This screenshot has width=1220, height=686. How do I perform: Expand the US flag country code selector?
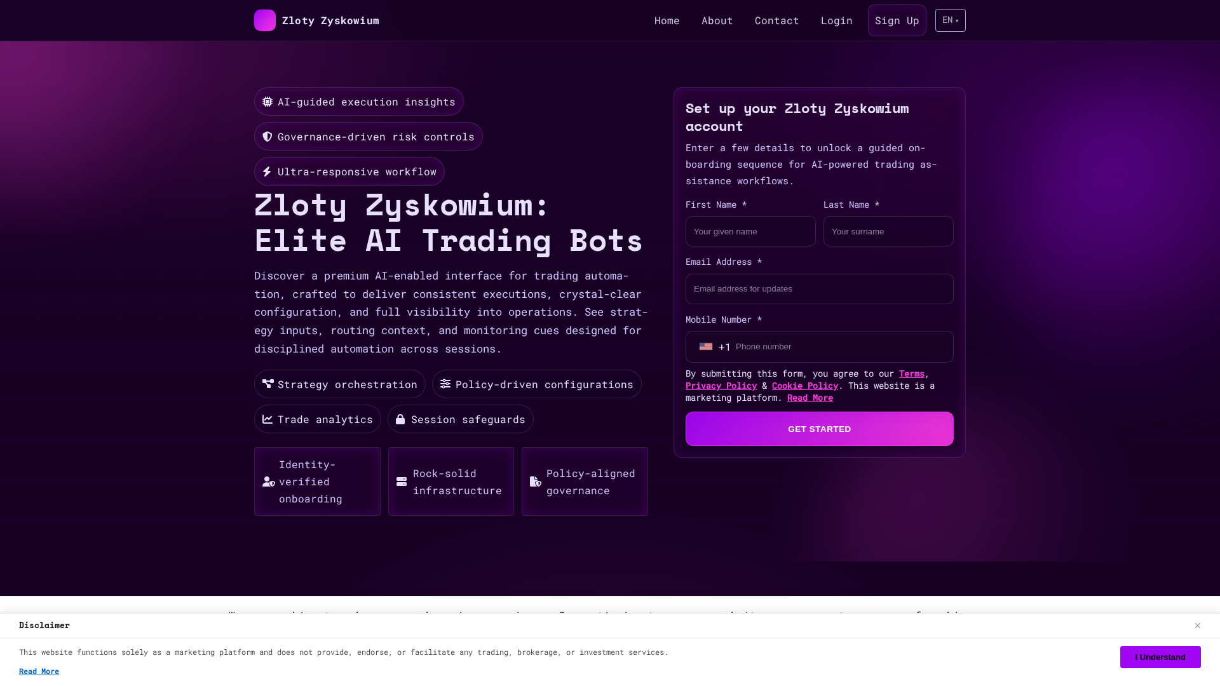(x=714, y=347)
